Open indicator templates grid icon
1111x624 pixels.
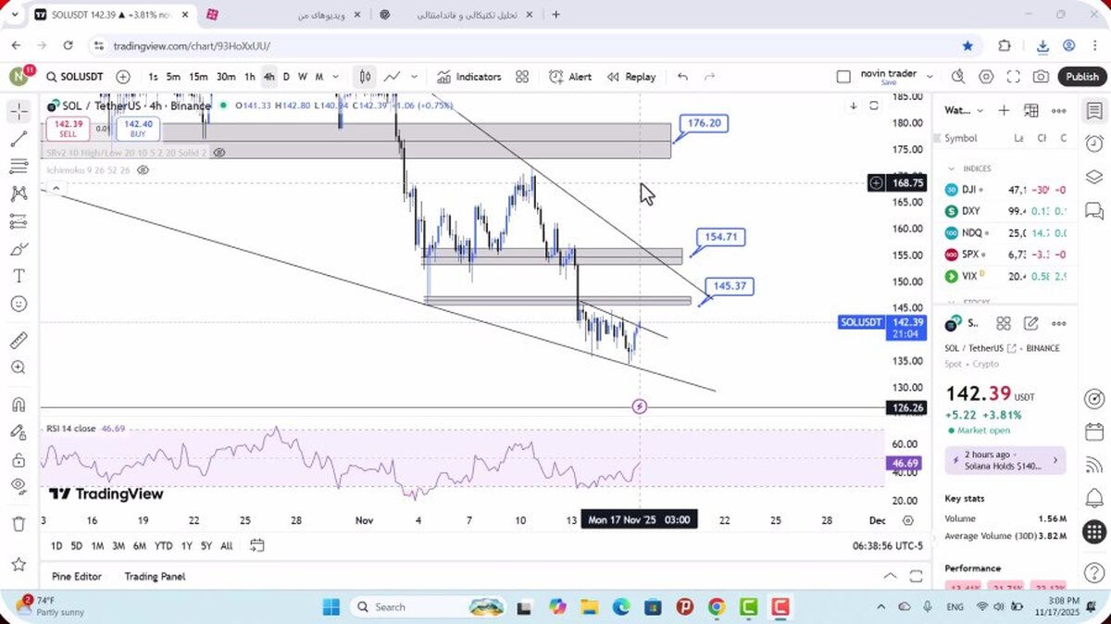pyautogui.click(x=522, y=77)
